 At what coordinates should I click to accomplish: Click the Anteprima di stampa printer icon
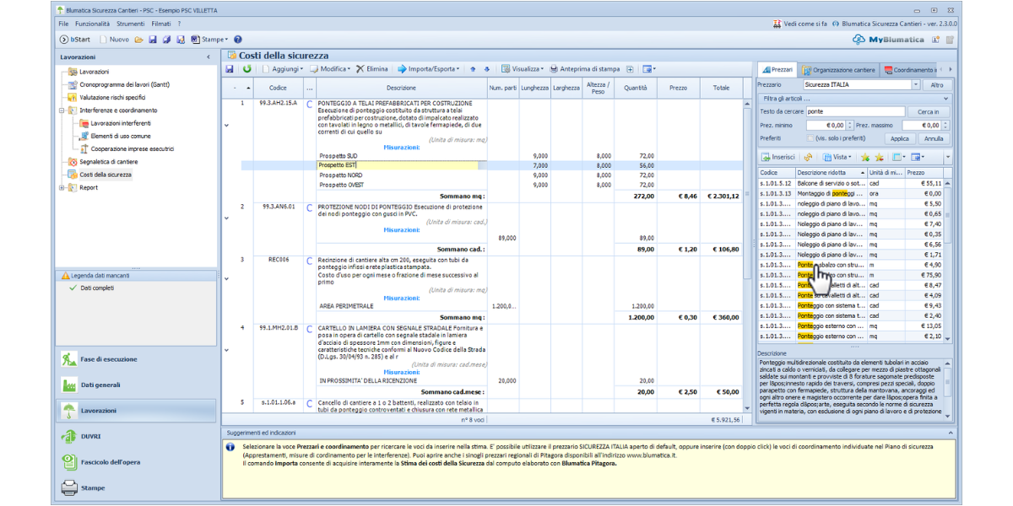pyautogui.click(x=554, y=68)
